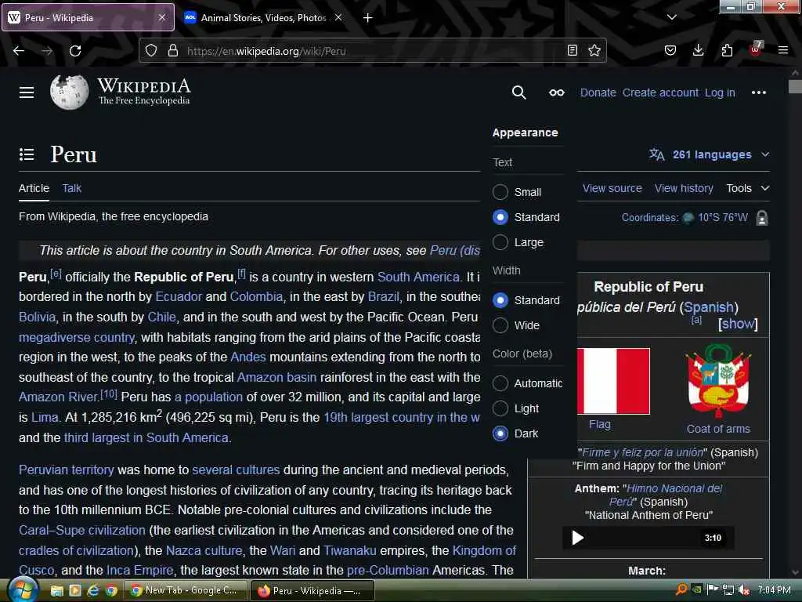This screenshot has height=602, width=802.
Task: Open a new browser tab plus
Action: tap(367, 18)
